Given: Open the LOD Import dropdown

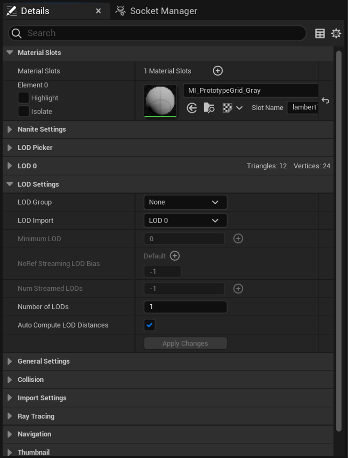Looking at the screenshot, I should tap(185, 220).
